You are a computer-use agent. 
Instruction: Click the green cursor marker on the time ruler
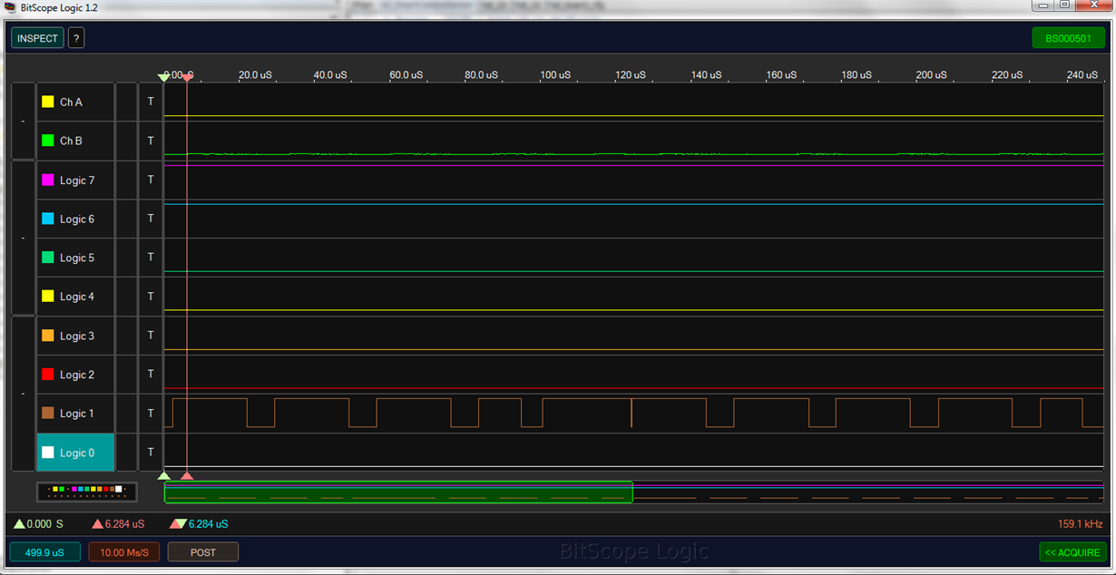[x=163, y=78]
